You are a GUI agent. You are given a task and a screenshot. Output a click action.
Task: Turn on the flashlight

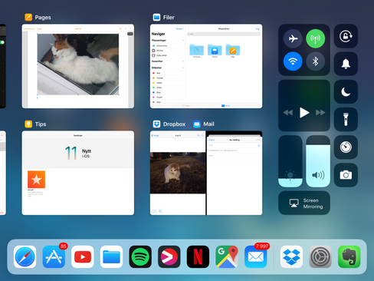coord(346,120)
